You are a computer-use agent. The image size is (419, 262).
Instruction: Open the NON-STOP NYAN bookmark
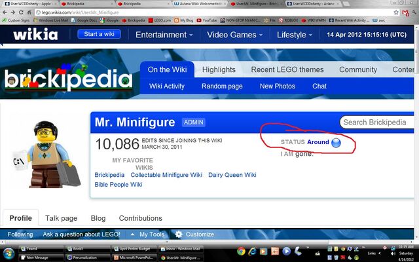tap(240, 20)
